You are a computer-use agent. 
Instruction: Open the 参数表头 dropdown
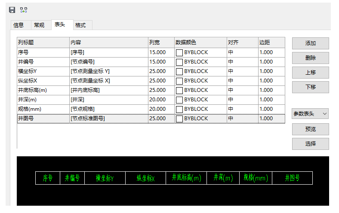pyautogui.click(x=310, y=114)
